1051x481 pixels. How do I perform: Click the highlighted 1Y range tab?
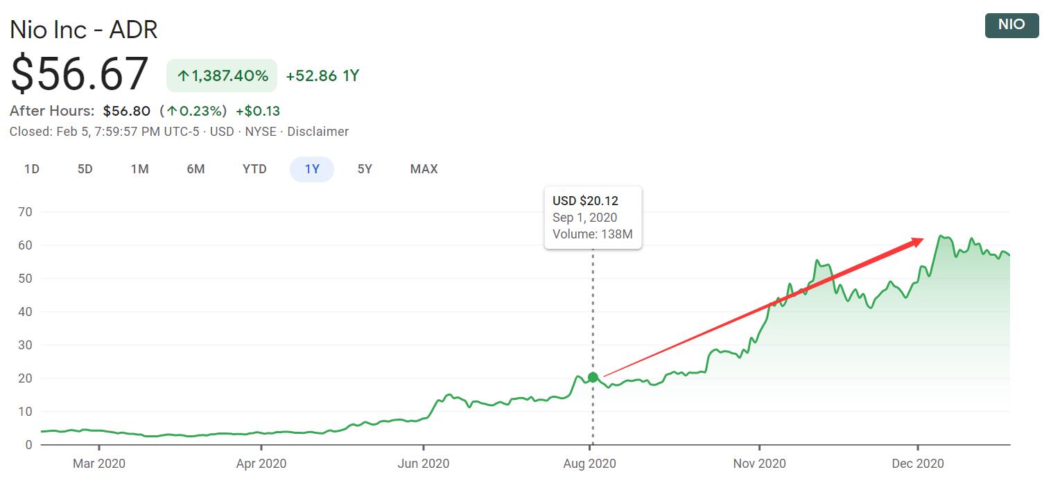[x=312, y=169]
